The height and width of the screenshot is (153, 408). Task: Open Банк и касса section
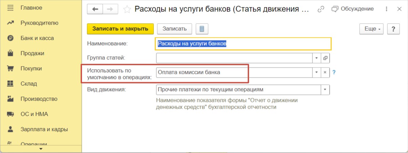pyautogui.click(x=37, y=38)
